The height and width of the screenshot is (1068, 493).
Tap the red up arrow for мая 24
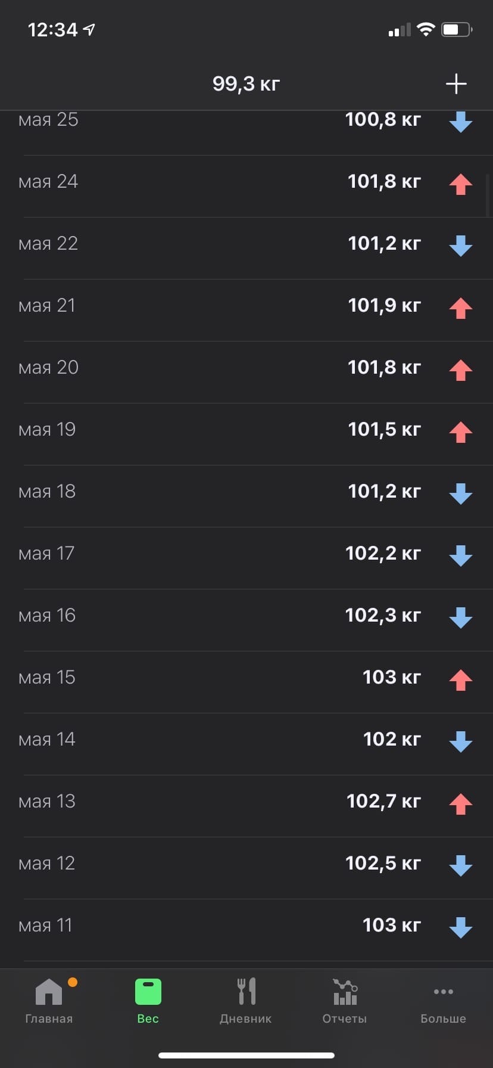(x=460, y=184)
